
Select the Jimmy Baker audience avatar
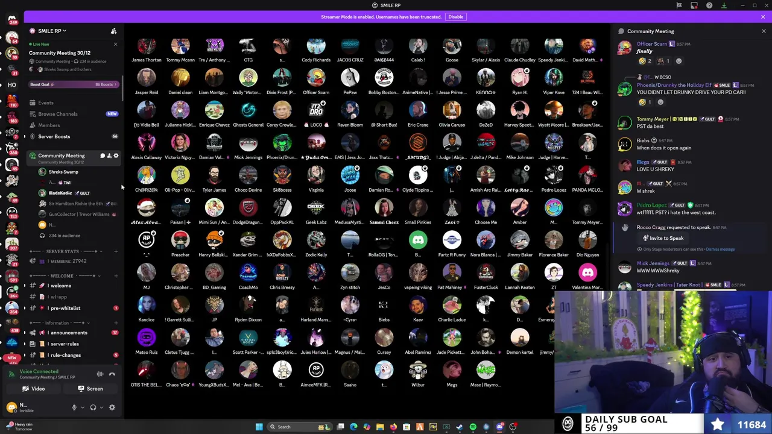pos(519,241)
